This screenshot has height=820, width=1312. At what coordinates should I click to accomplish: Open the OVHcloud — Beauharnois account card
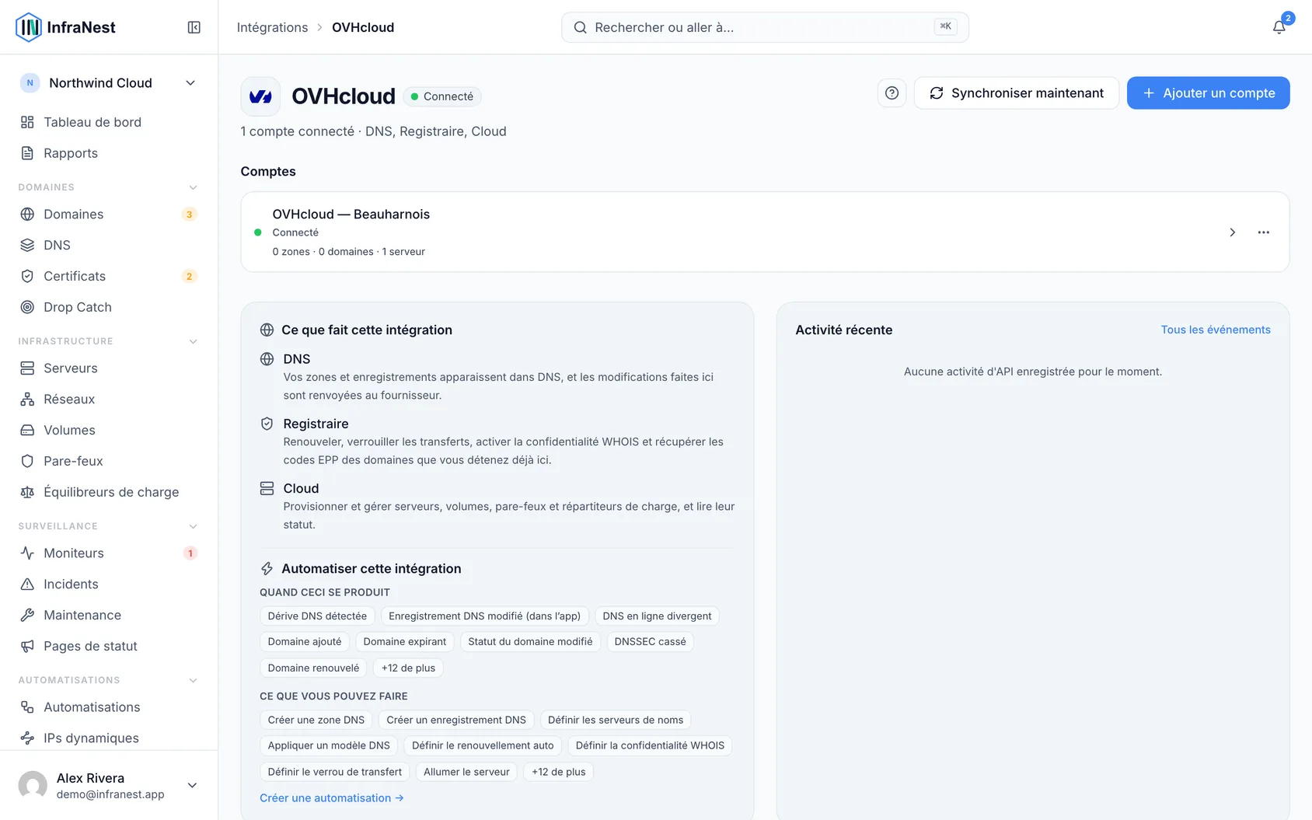pyautogui.click(x=765, y=232)
